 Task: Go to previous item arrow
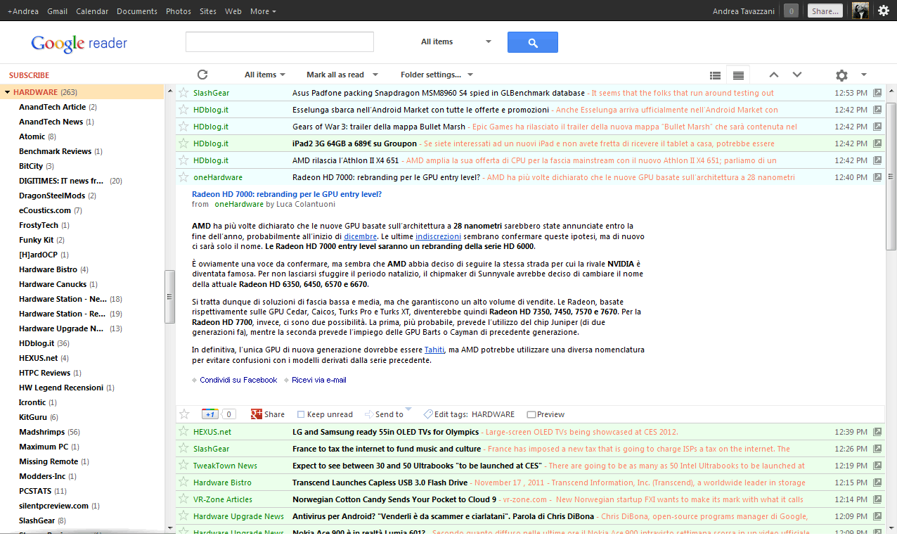click(x=774, y=75)
